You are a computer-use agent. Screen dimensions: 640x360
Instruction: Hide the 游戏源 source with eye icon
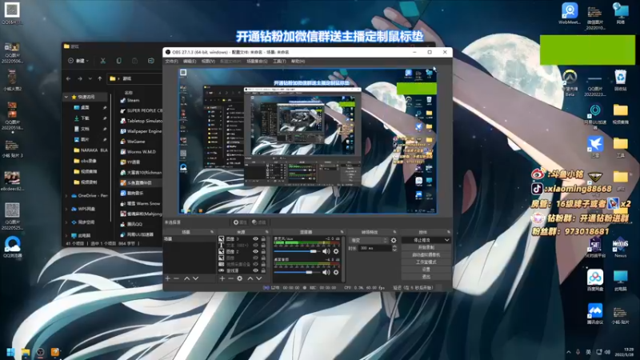coord(255,270)
